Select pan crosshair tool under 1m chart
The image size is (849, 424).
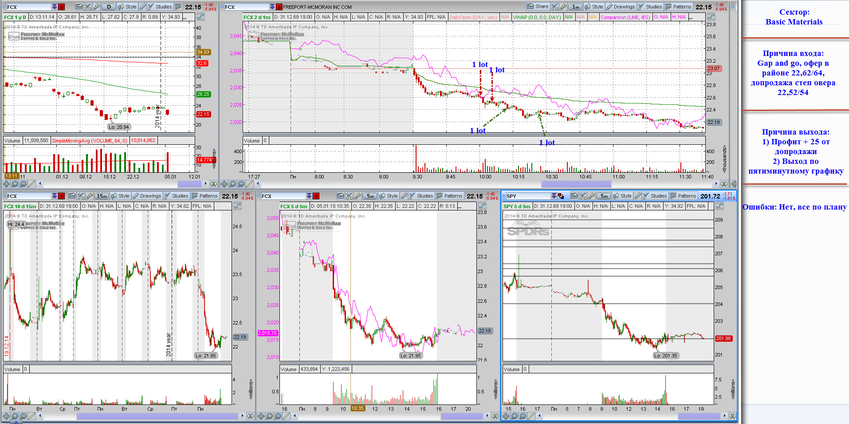(x=224, y=184)
